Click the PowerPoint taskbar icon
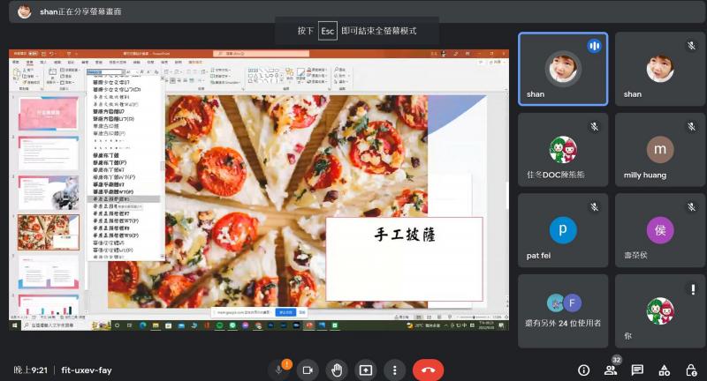Screen dimensions: 707x381 (310, 325)
